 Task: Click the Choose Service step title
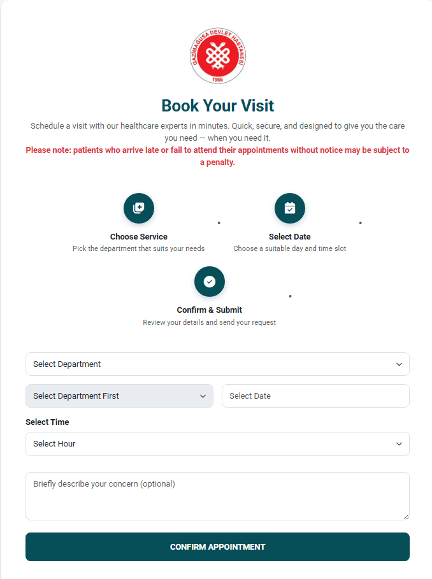click(x=139, y=237)
